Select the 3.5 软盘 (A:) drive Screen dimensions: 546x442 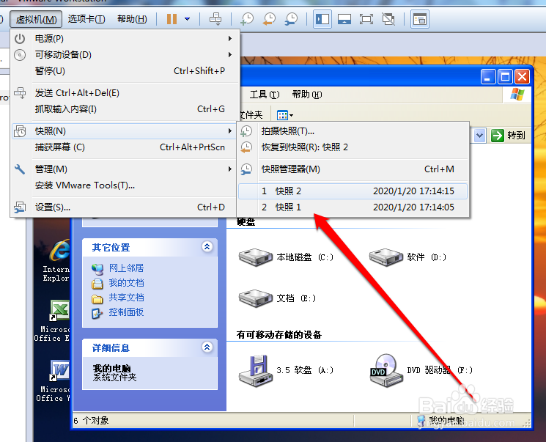point(287,371)
